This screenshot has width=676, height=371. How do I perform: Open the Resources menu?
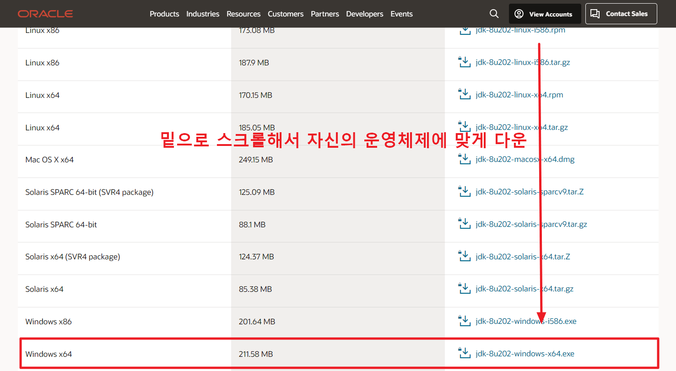(x=243, y=14)
